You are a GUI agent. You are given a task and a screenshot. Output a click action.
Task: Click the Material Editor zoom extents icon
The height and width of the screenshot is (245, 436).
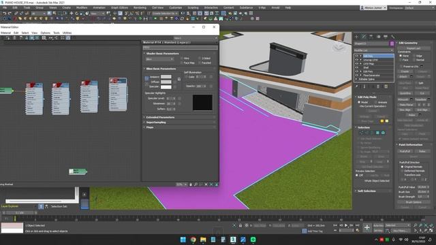coord(206,184)
